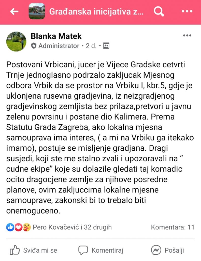Tap Pošalji to send via Messenger
The height and width of the screenshot is (261, 201).
tap(167, 250)
